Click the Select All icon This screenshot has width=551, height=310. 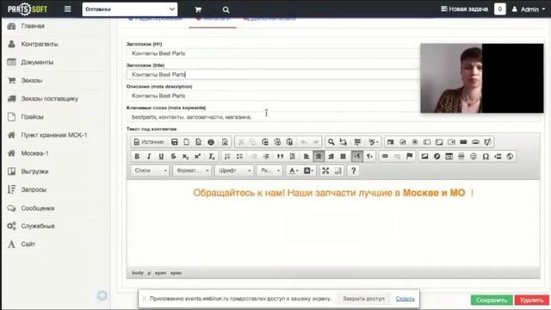[x=357, y=142]
